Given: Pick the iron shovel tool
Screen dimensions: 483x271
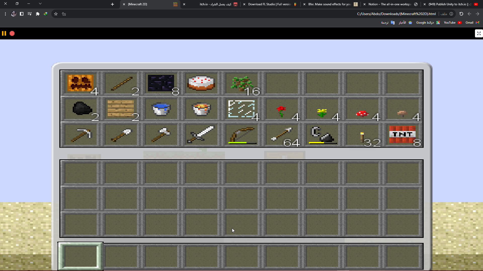Looking at the screenshot, I should (x=121, y=135).
